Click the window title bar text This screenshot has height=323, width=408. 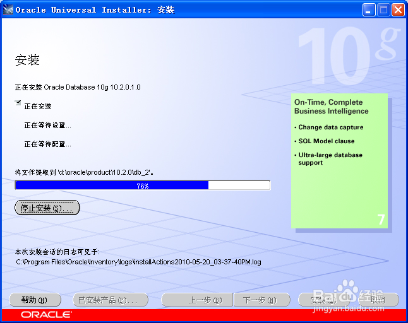coord(95,10)
